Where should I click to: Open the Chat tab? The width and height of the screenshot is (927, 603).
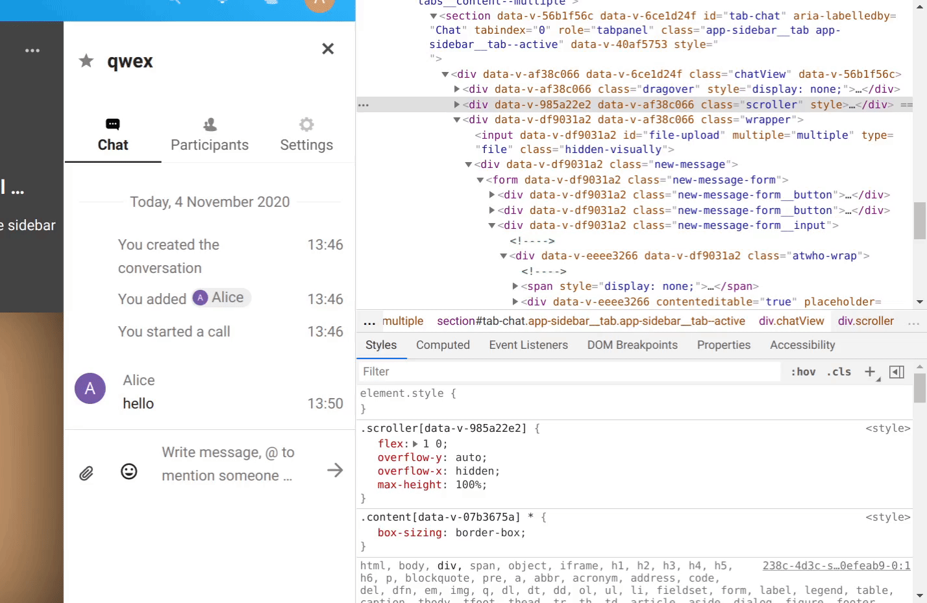[113, 135]
